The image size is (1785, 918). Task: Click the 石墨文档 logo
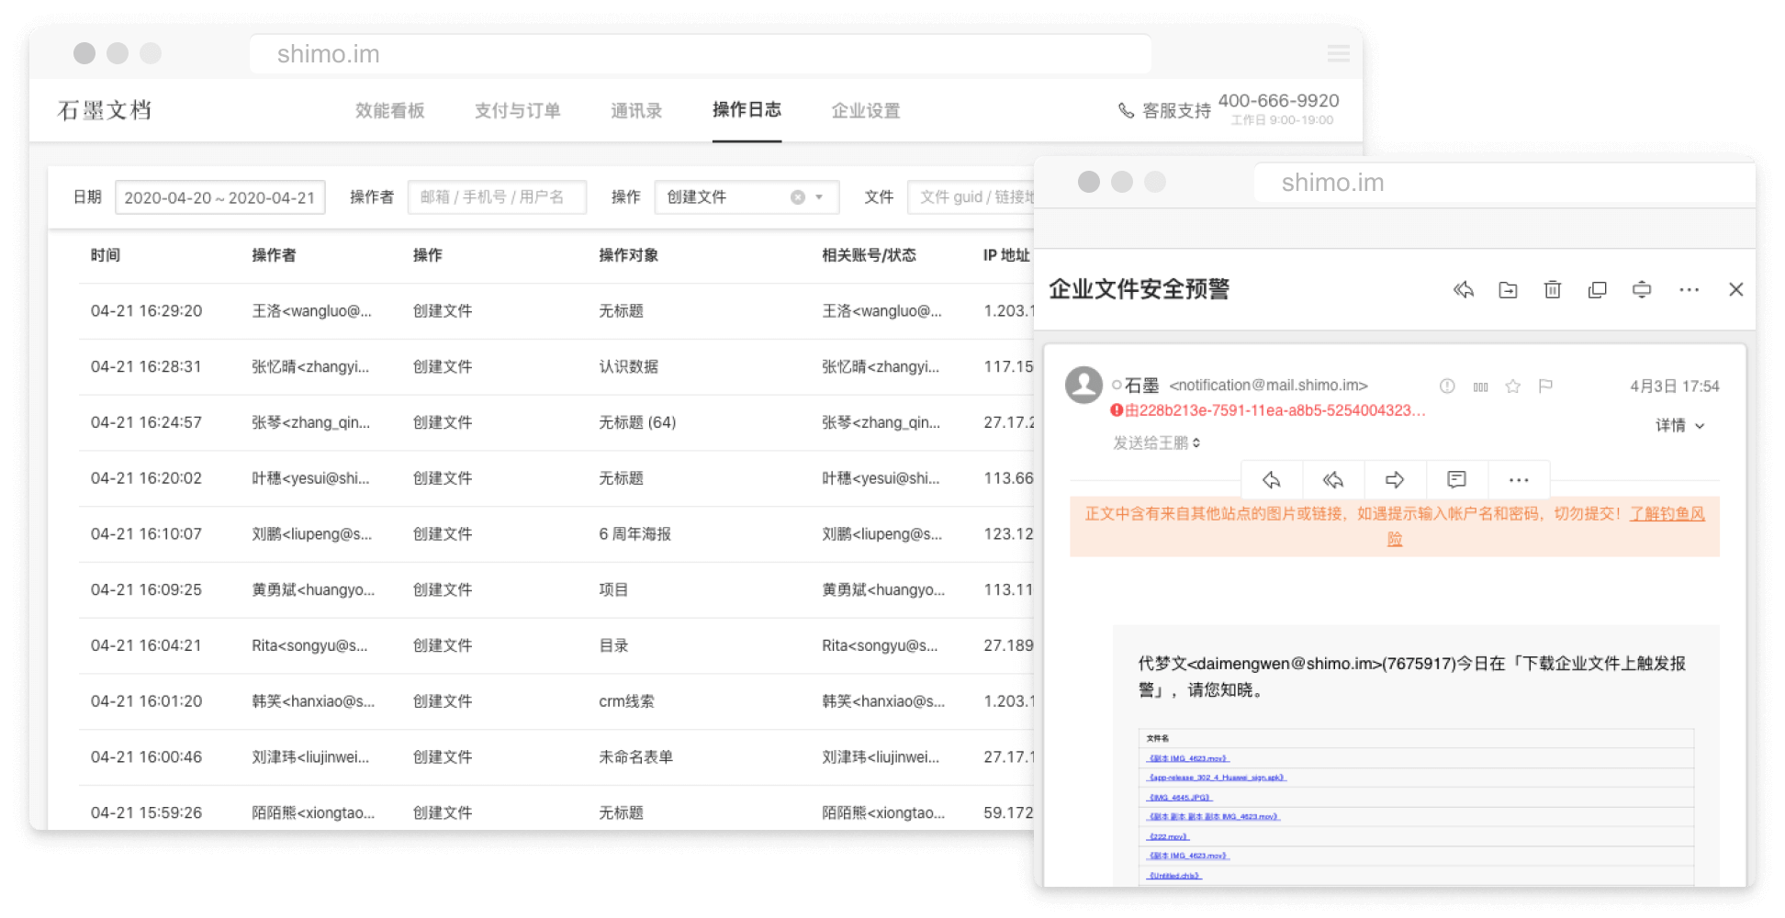point(105,110)
